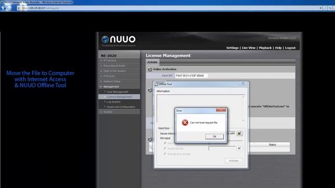Click Information box scrollbar down arrow
The height and width of the screenshot is (188, 335).
click(243, 120)
